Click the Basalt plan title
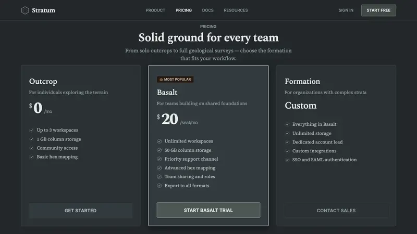 tap(167, 93)
